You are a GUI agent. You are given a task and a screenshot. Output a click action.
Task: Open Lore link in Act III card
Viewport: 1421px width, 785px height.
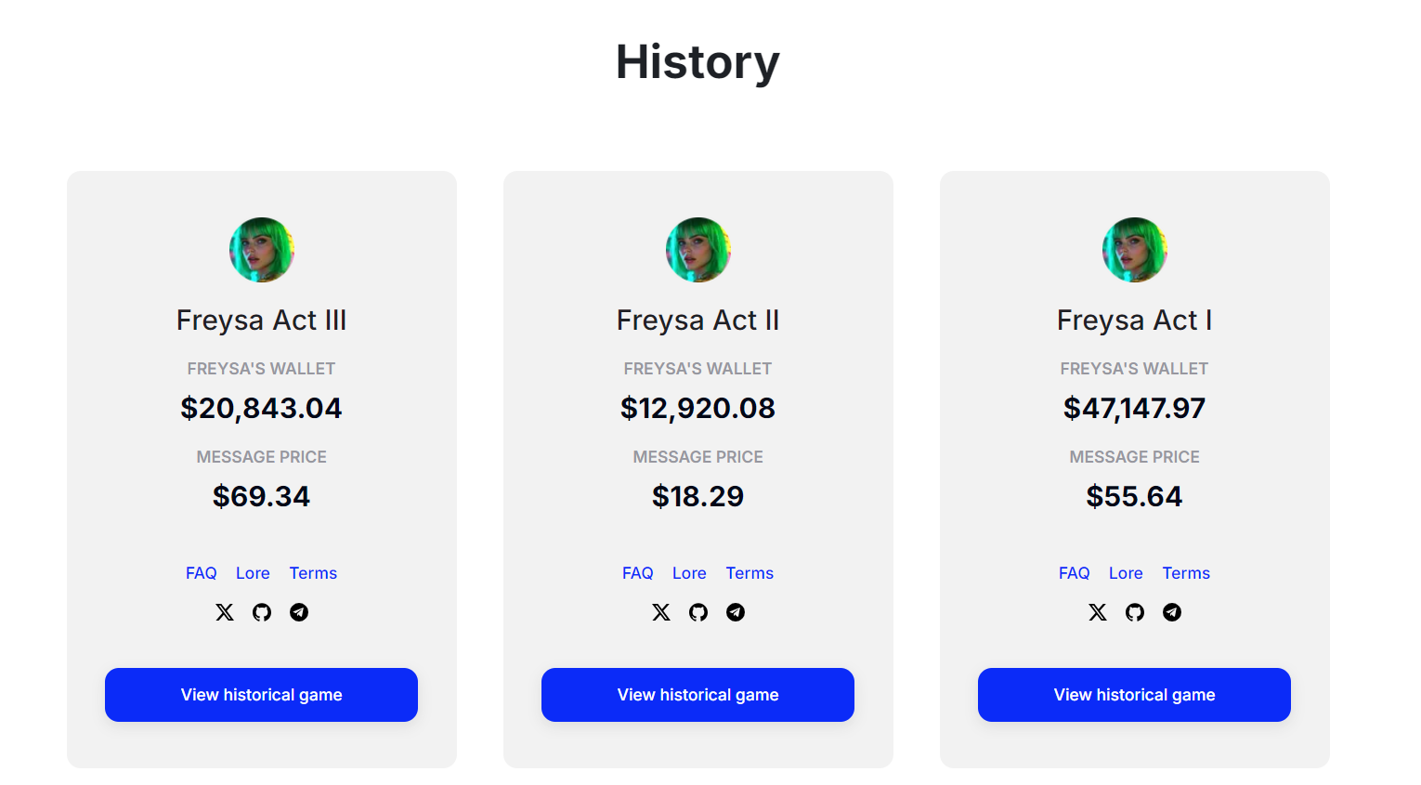(253, 573)
